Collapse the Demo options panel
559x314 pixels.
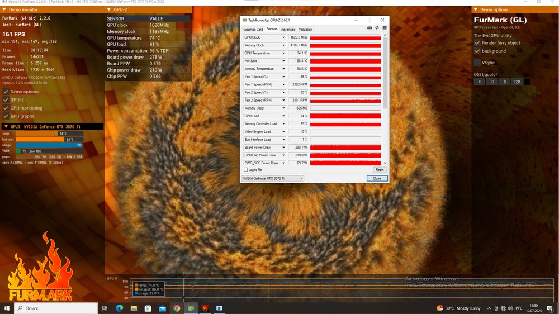tap(476, 9)
